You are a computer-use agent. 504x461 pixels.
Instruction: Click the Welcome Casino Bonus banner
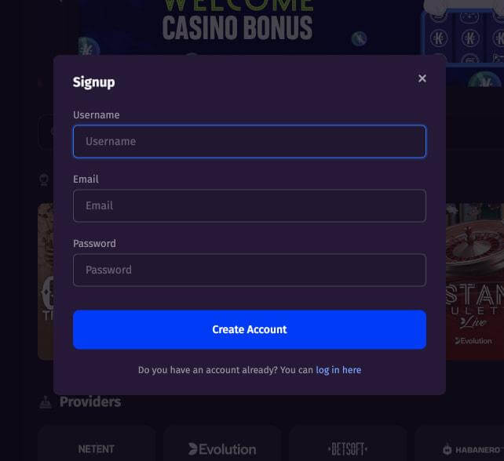click(x=238, y=23)
